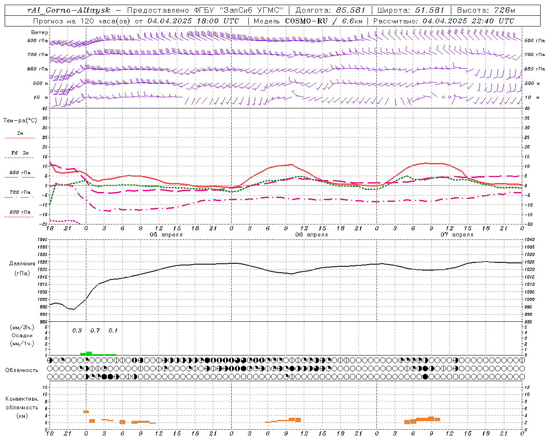Click the elevation label Высота: 726м

[x=486, y=10]
